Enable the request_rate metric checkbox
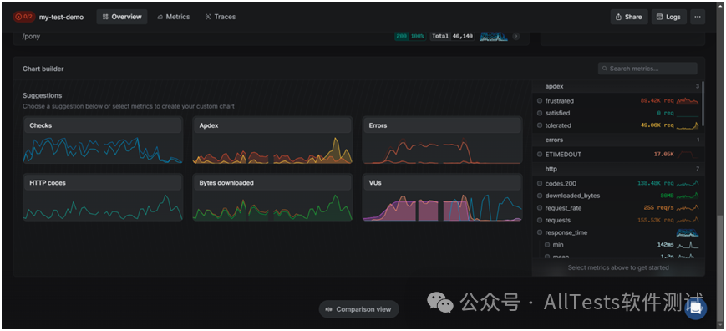Screen dimensions: 726x331 coord(540,208)
